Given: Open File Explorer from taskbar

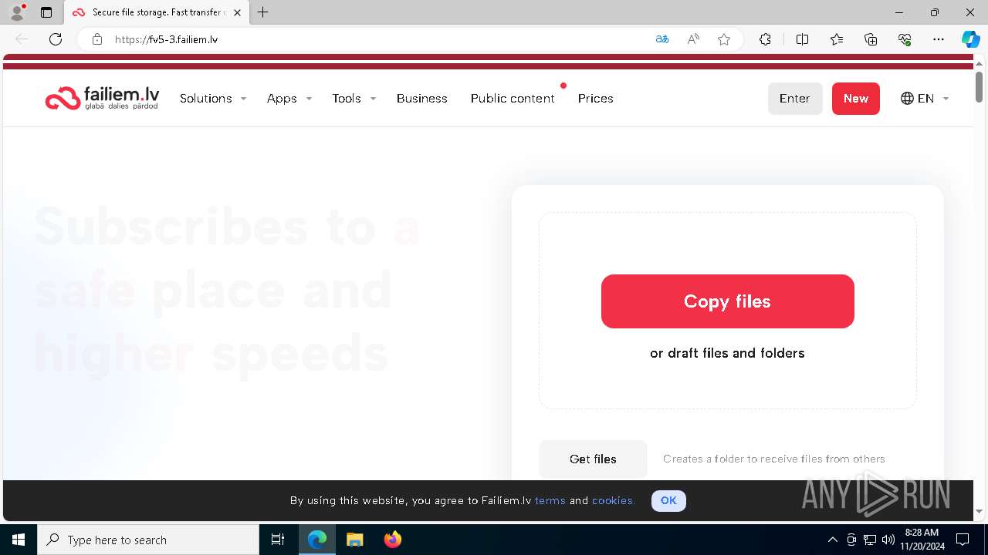Looking at the screenshot, I should 354,540.
